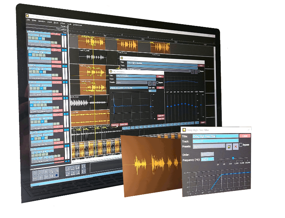The height and width of the screenshot is (218, 285).
Task: Open the Effect menu in menu bar
Action: point(62,23)
